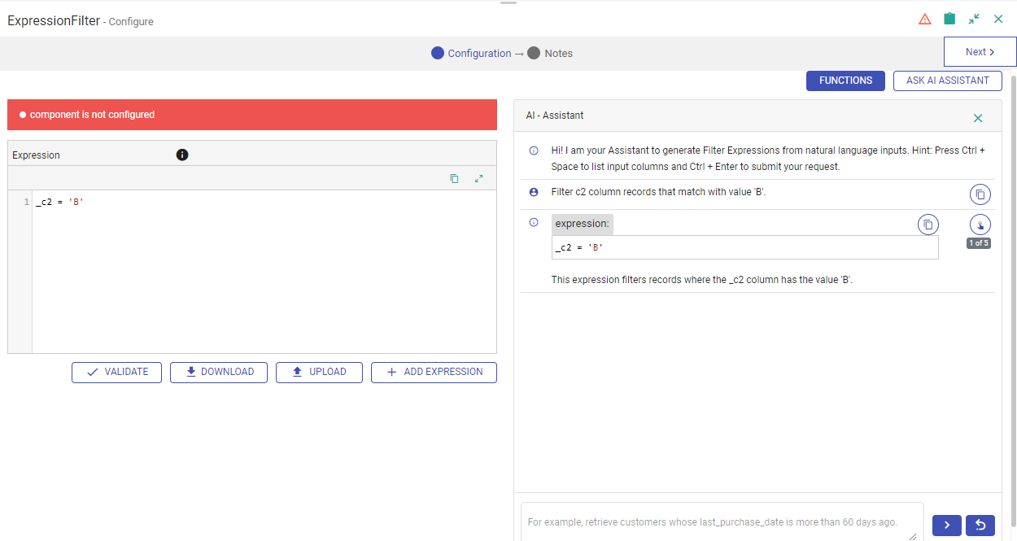Image resolution: width=1017 pixels, height=541 pixels.
Task: Copy expression using editor copy icon
Action: coord(455,178)
